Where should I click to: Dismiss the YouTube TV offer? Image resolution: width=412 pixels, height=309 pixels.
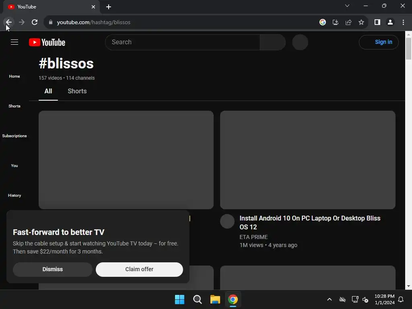tap(53, 269)
